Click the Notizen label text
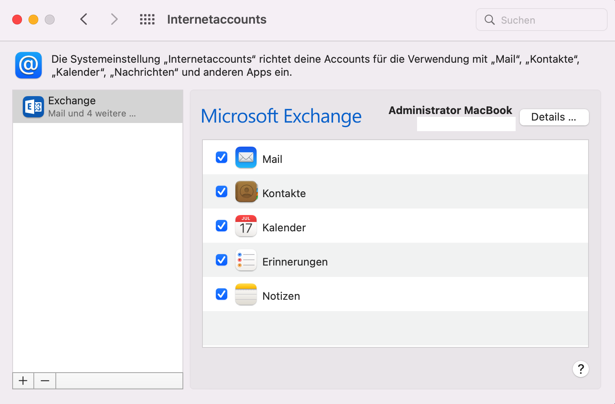Screen dimensions: 615x404 coord(281,296)
